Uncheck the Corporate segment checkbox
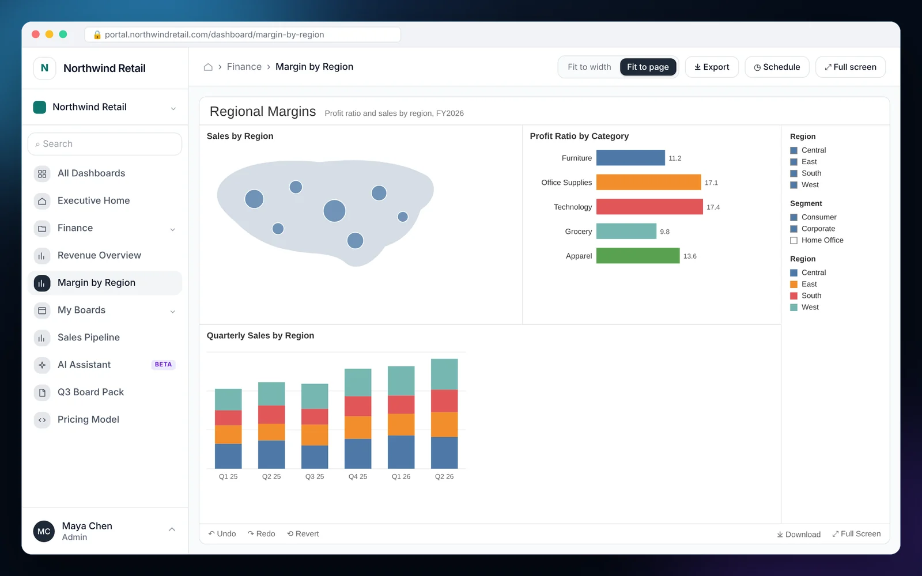This screenshot has width=922, height=576. [793, 229]
